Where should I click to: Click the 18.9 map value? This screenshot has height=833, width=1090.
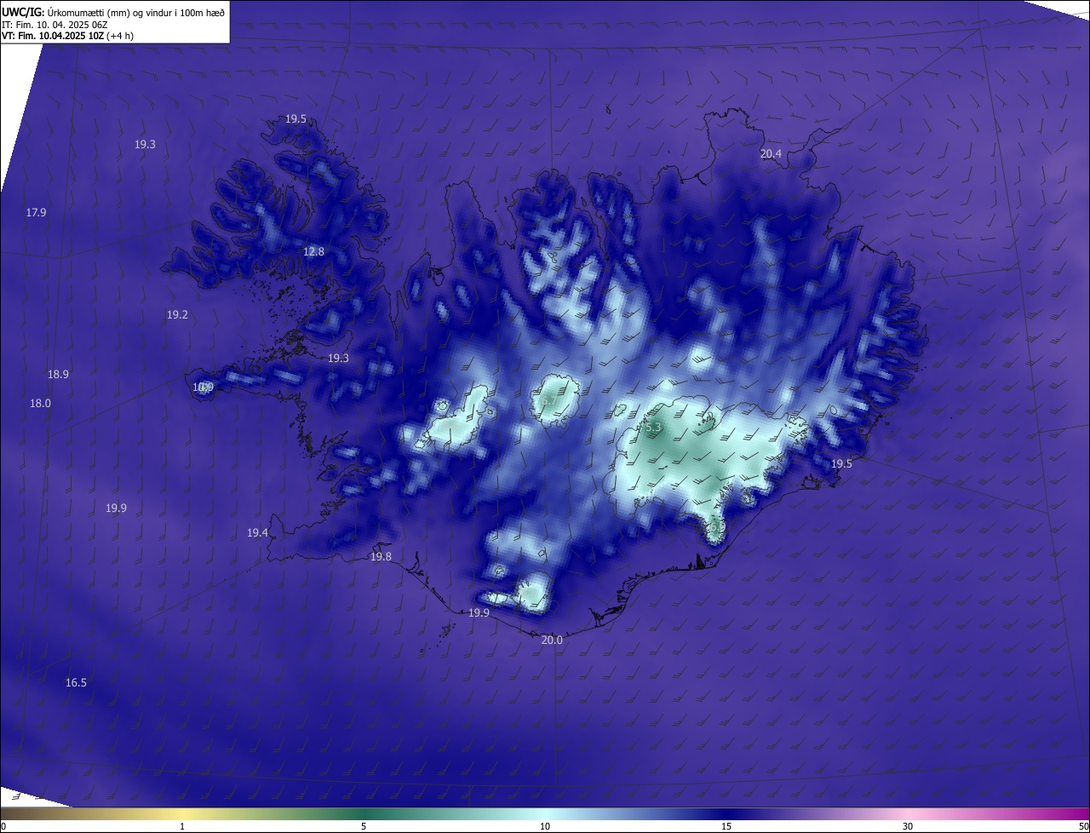[x=58, y=375]
